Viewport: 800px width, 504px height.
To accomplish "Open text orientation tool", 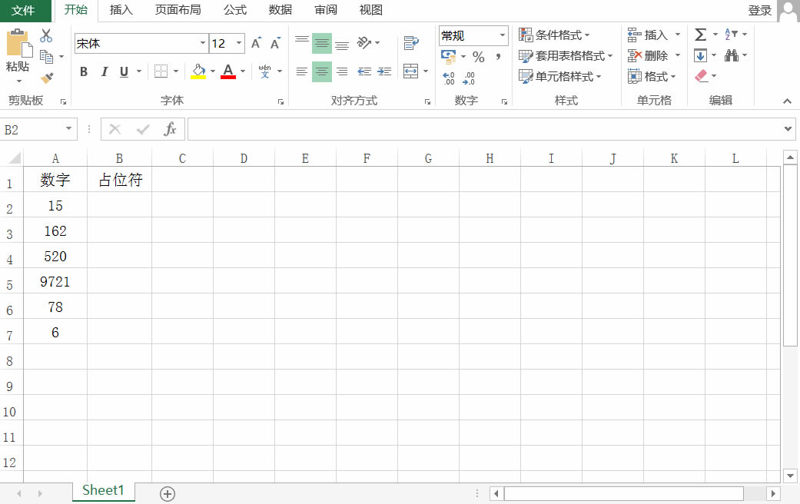I will pyautogui.click(x=364, y=43).
